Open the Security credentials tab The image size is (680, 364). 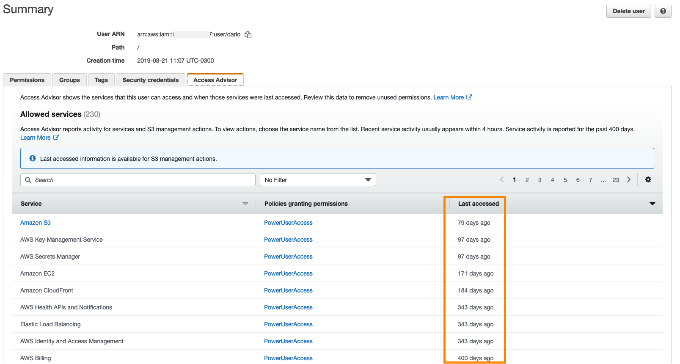151,80
